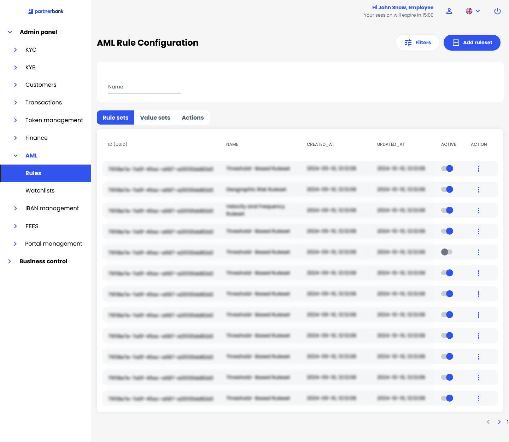Open the three-dot action menu in last row
Viewport: 509px width, 442px height.
click(x=479, y=398)
